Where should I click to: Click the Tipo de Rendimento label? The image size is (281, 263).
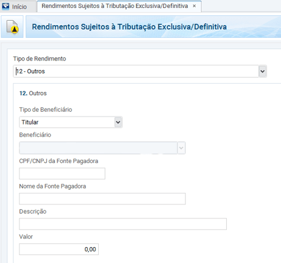[40, 59]
